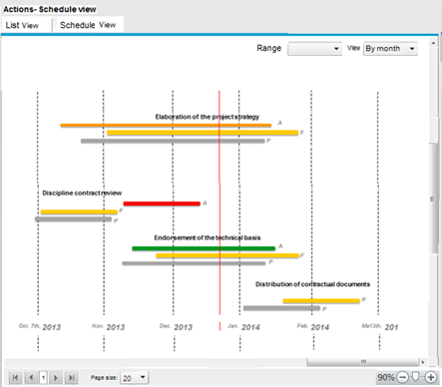The width and height of the screenshot is (442, 387).
Task: Open the Range dropdown
Action: (x=314, y=49)
